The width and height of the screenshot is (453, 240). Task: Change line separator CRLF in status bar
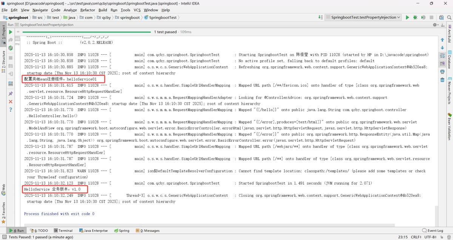416,237
